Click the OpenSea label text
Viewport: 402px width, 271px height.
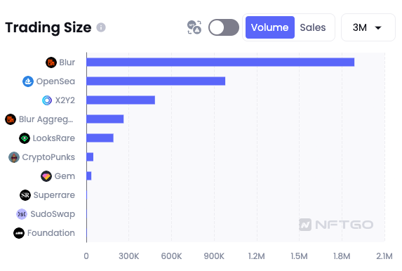tap(55, 81)
